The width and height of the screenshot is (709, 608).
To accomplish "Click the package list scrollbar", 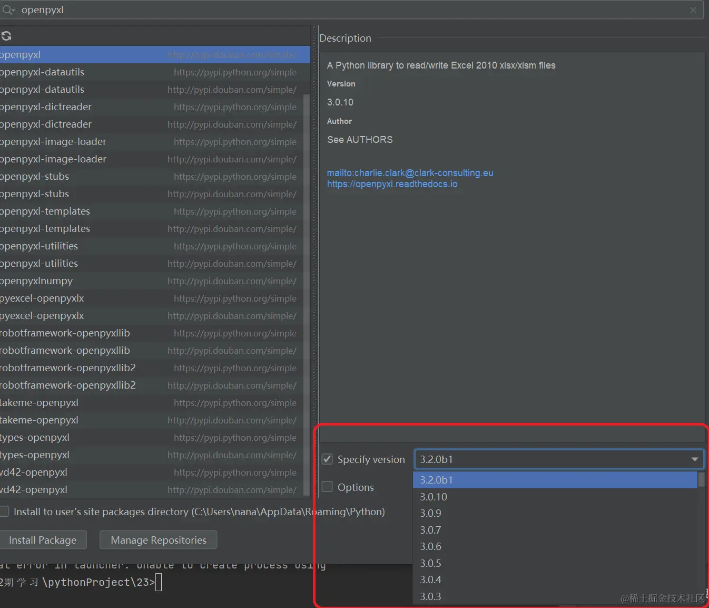I will pos(307,295).
